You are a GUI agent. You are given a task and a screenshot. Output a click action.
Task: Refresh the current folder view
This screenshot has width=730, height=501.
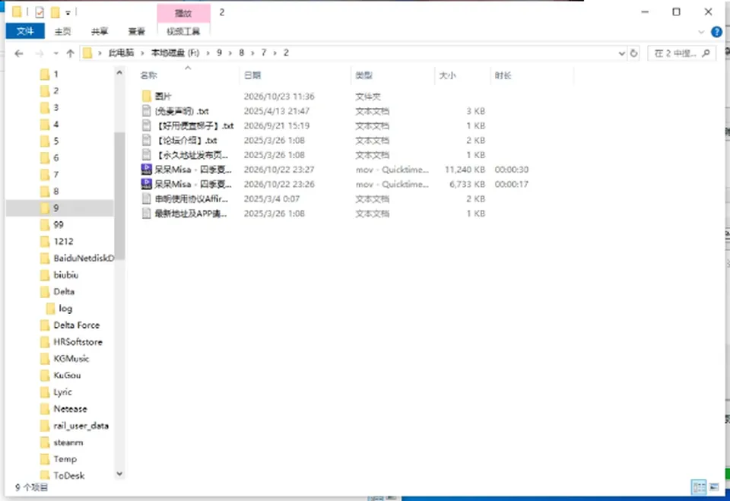pos(633,53)
